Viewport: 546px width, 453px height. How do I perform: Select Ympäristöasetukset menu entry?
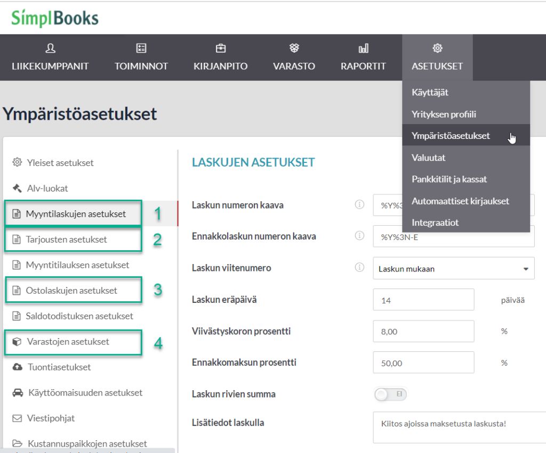(466, 136)
